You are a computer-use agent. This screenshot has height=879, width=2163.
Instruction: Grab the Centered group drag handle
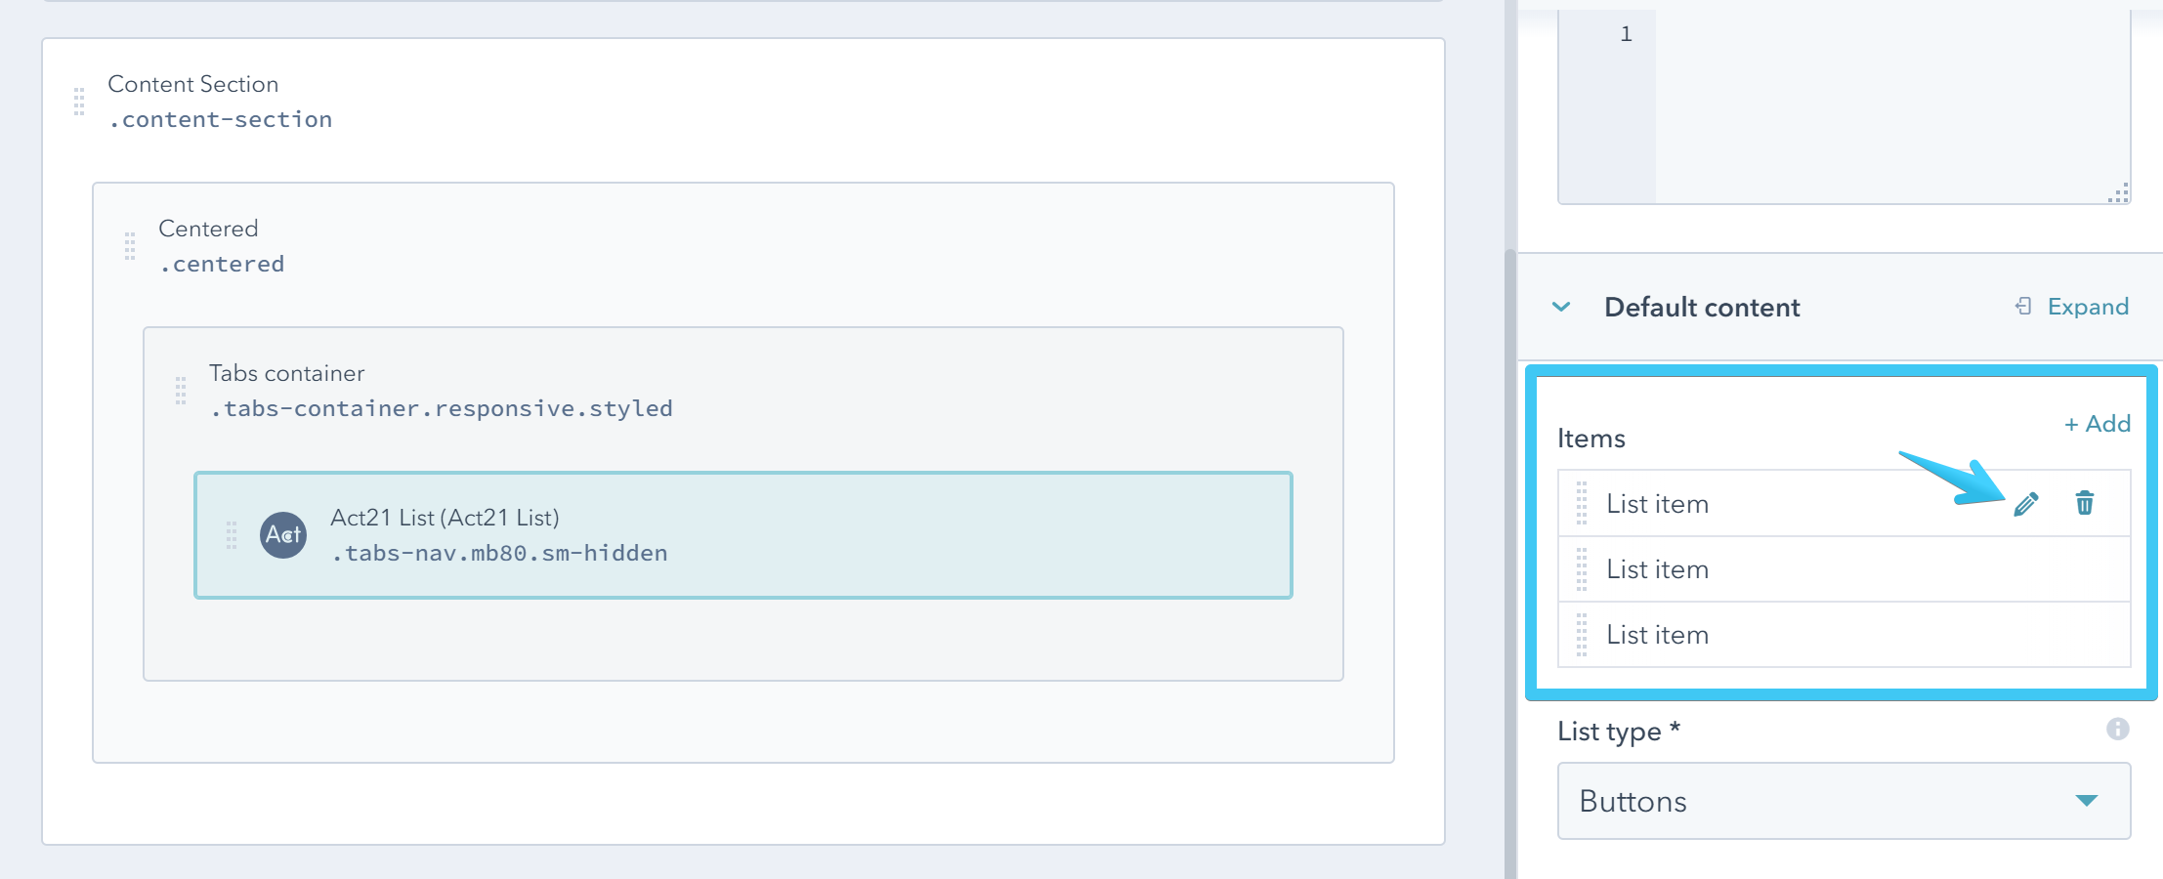(x=130, y=246)
